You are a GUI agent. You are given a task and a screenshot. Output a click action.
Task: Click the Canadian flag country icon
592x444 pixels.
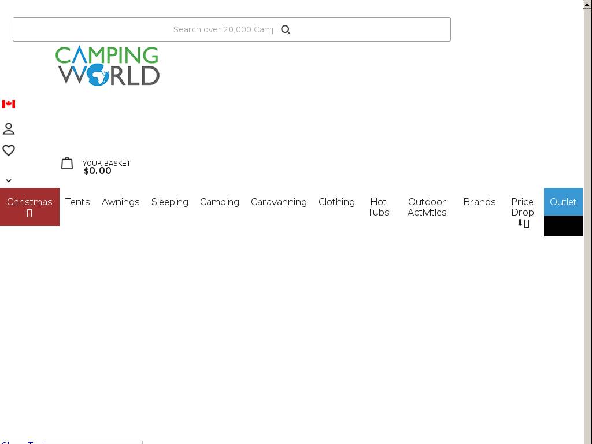pyautogui.click(x=9, y=104)
